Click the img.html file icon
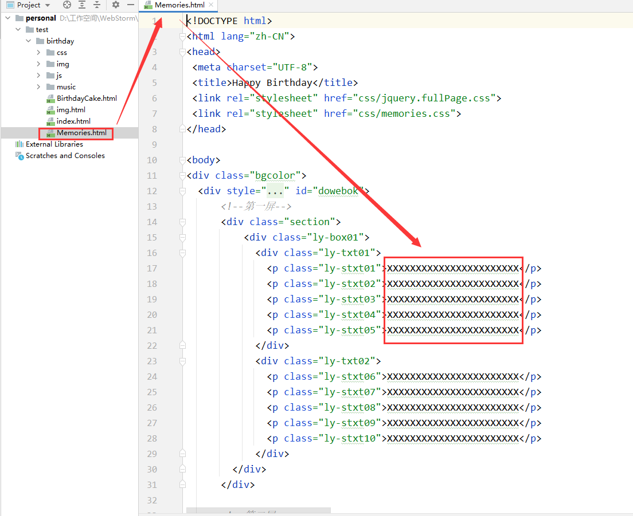The width and height of the screenshot is (633, 516). pyautogui.click(x=50, y=109)
